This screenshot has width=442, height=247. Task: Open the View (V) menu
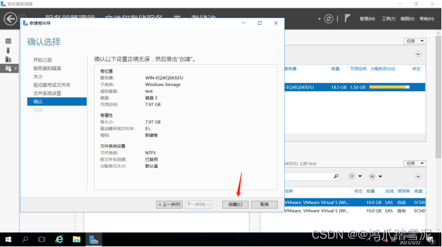[x=408, y=19]
